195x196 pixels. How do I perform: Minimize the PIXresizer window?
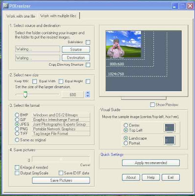[174, 6]
